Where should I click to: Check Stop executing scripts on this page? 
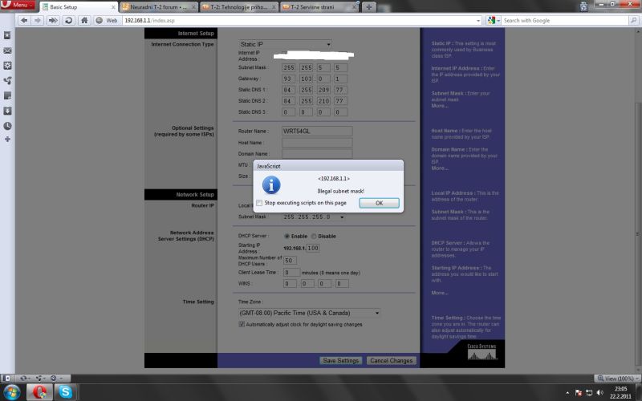click(x=259, y=203)
